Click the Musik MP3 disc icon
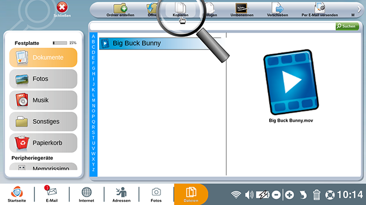This screenshot has height=205, width=366. coord(22,100)
